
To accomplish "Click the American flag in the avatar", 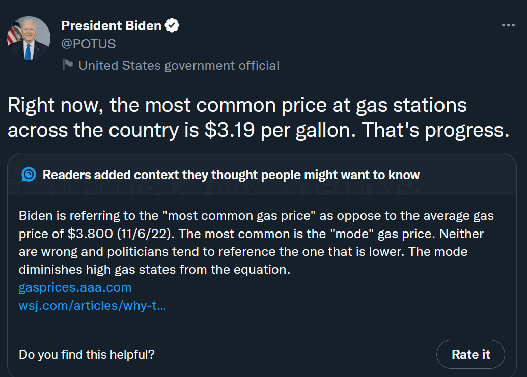I will pyautogui.click(x=14, y=33).
